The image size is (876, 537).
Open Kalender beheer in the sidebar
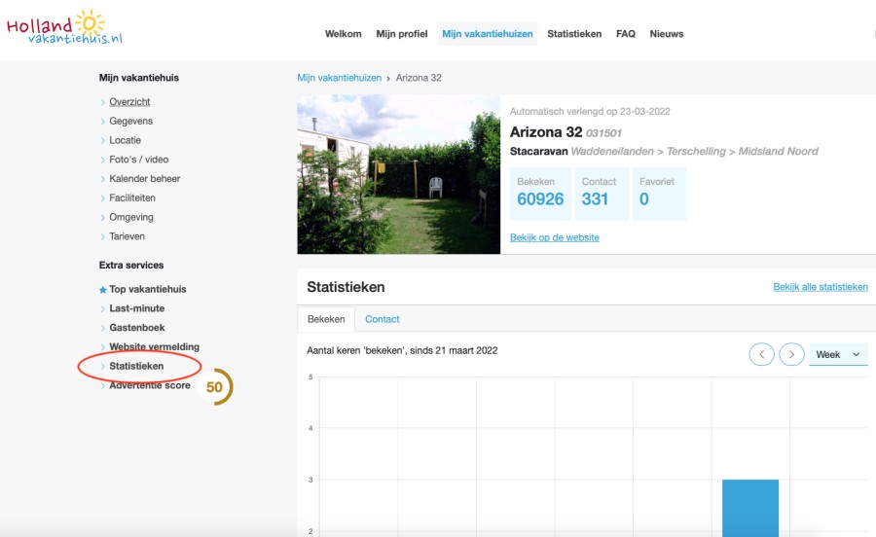(x=145, y=179)
